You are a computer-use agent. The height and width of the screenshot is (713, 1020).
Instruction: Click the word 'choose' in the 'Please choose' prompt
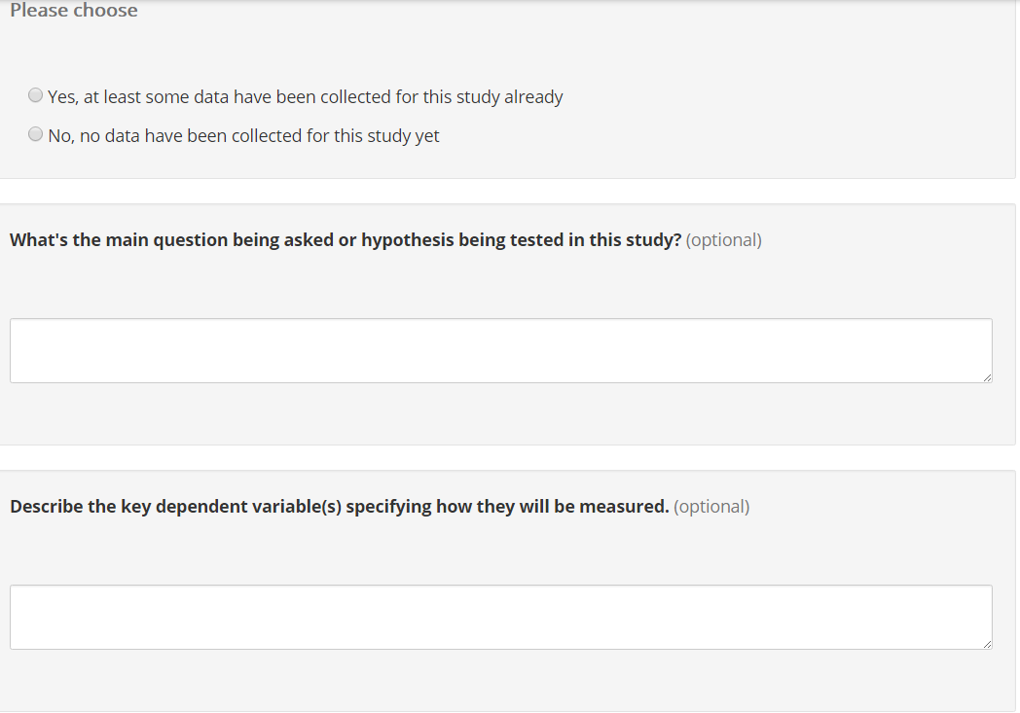click(105, 11)
